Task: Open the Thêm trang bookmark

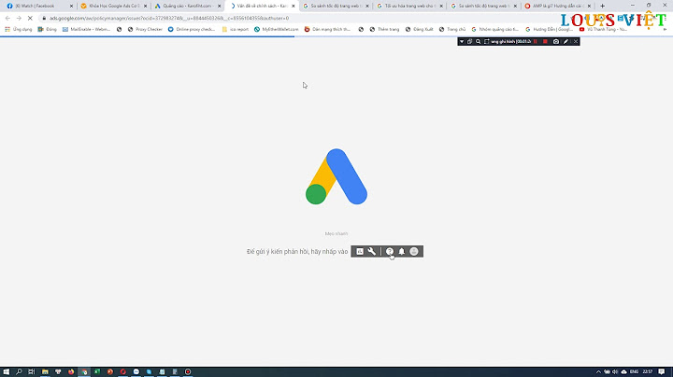Action: pyautogui.click(x=384, y=29)
